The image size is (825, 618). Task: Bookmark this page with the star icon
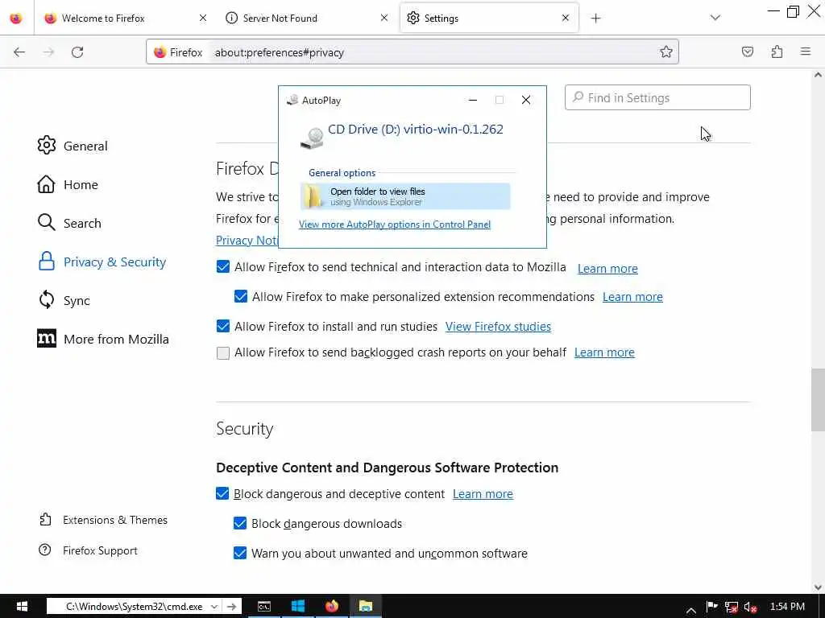666,51
